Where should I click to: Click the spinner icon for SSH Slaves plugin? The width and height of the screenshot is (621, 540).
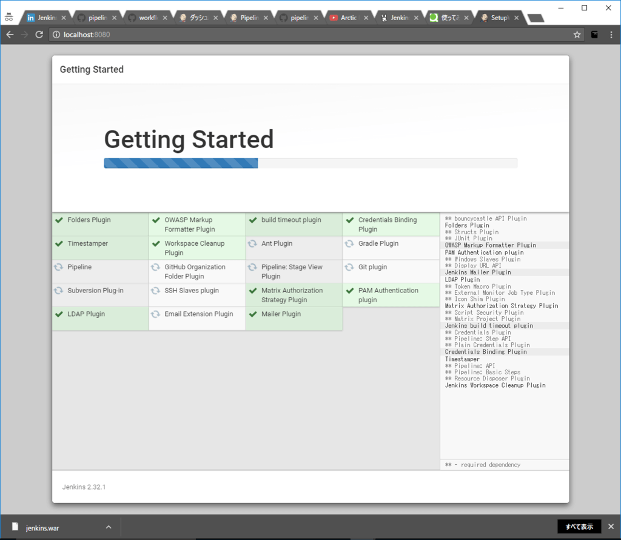tap(155, 291)
